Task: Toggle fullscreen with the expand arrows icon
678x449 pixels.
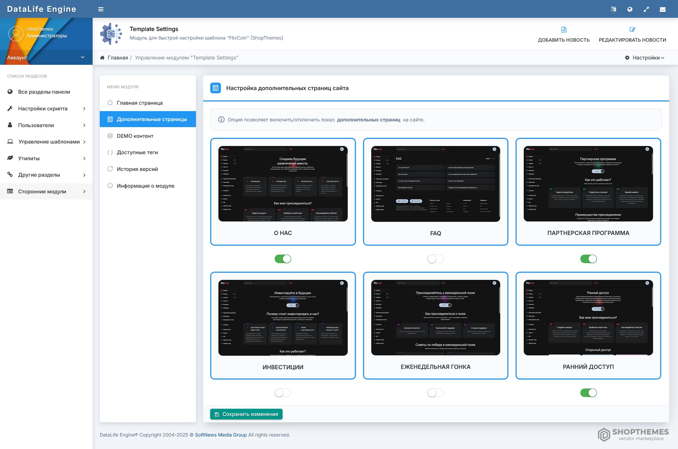Action: pos(646,9)
